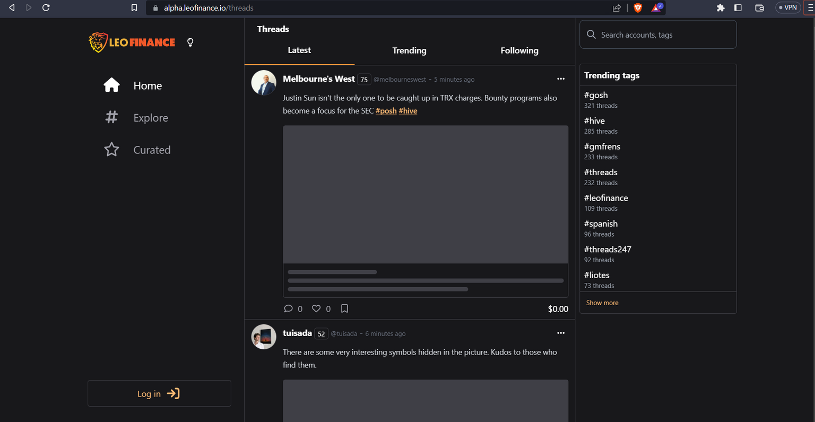This screenshot has height=422, width=815.
Task: Expand trending tags with Show more
Action: [602, 303]
